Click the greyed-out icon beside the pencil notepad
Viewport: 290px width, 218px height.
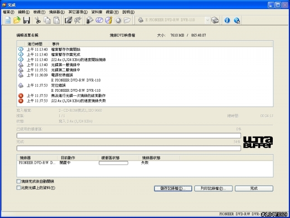[77, 20]
